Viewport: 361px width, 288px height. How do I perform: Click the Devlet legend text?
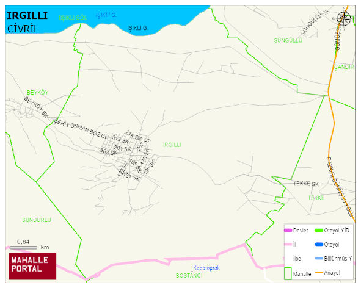(x=301, y=231)
